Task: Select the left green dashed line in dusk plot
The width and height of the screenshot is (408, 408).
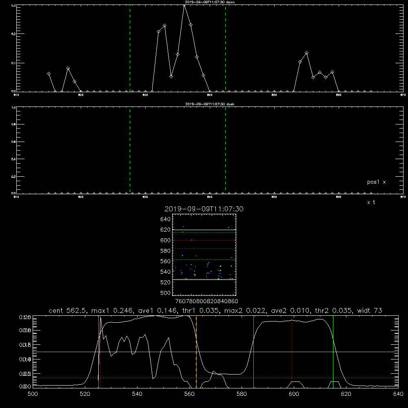Action: pyautogui.click(x=130, y=150)
